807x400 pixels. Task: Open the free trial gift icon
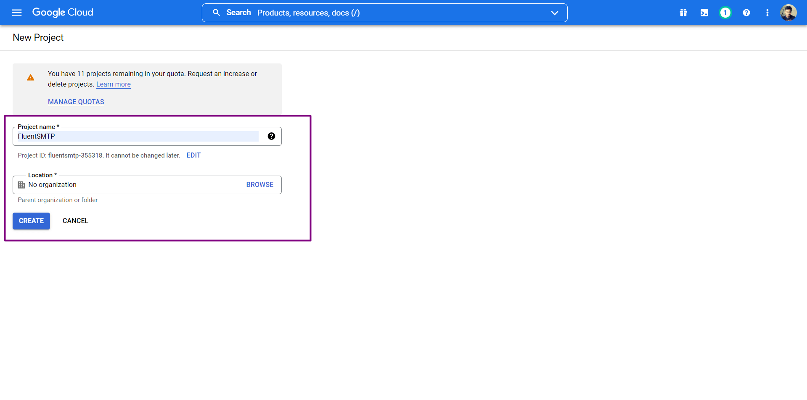(683, 13)
